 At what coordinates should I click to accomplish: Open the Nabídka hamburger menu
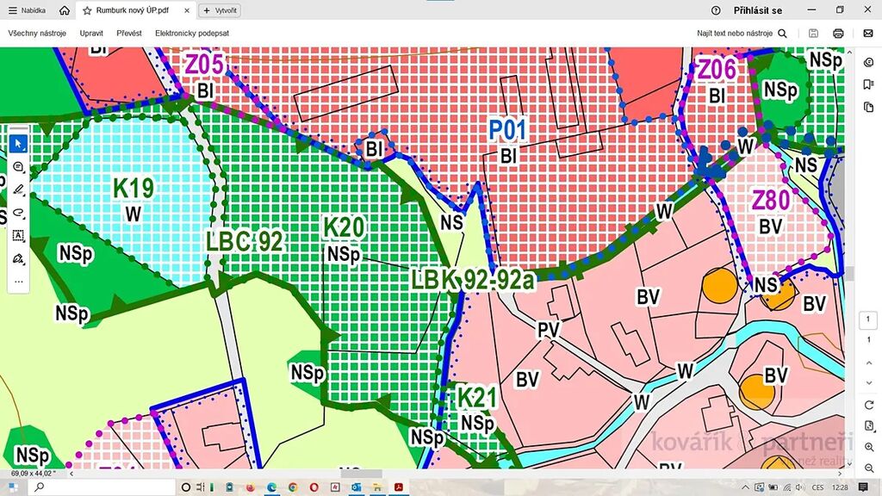click(27, 10)
